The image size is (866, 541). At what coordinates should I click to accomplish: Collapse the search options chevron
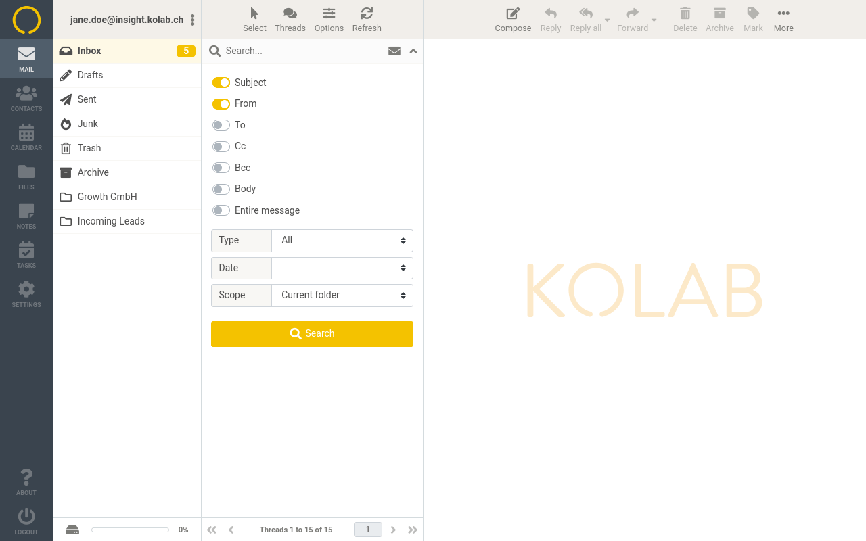click(413, 51)
